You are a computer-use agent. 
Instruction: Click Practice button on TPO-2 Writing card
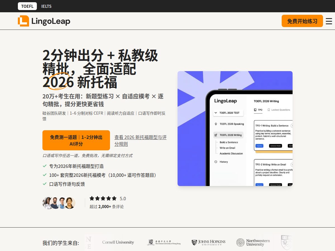[259, 185]
